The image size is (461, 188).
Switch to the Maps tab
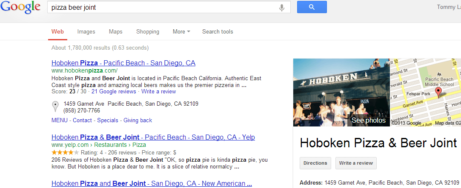point(115,32)
